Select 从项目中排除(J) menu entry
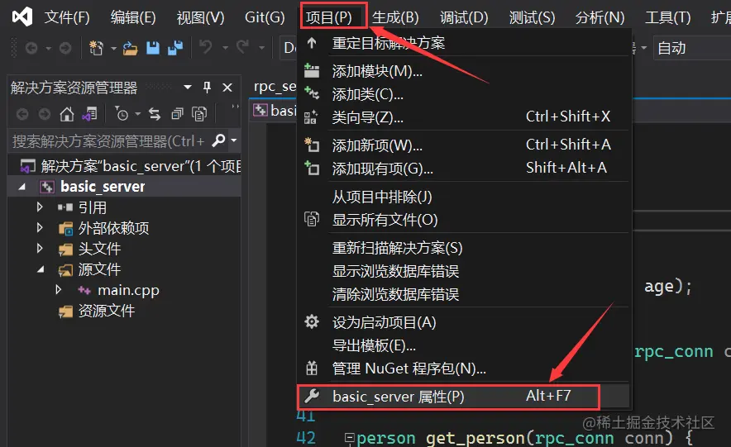Screen dimensions: 731x447 click(x=463, y=197)
